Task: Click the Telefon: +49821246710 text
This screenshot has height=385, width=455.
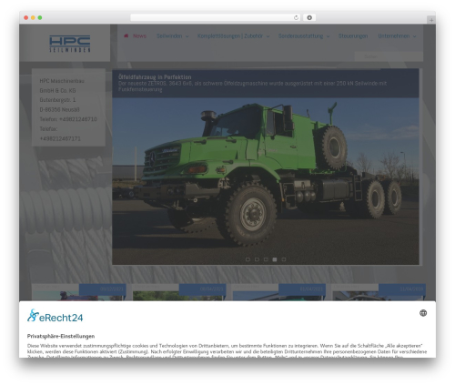Action: click(x=68, y=119)
